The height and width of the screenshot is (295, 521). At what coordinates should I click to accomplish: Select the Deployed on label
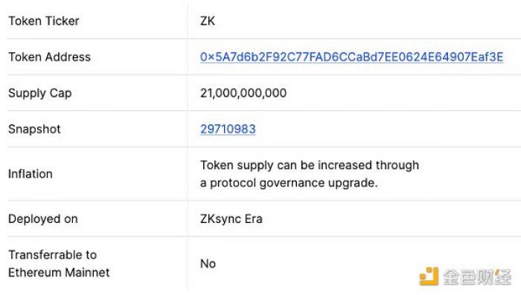point(43,219)
